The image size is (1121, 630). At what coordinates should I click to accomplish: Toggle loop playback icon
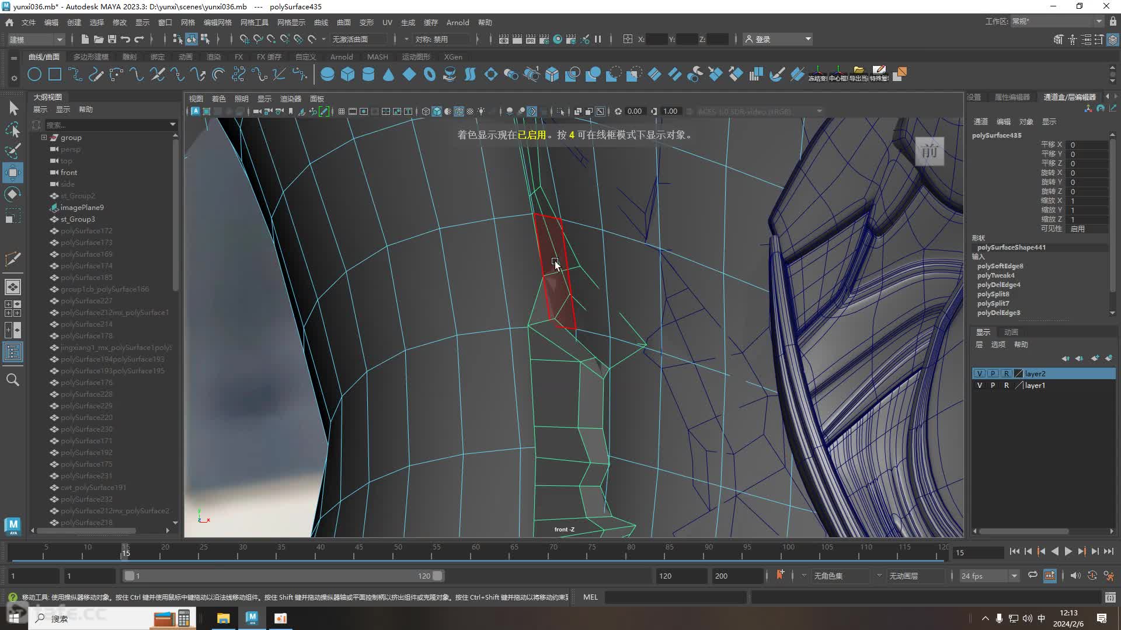coord(1033,575)
